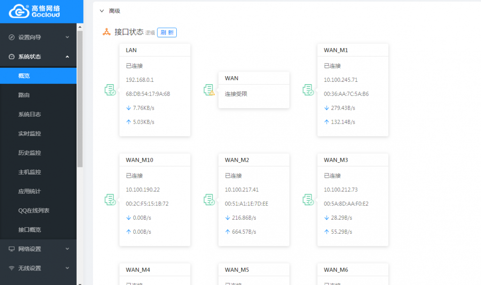Click the WAN card title
The height and width of the screenshot is (285, 481).
(x=231, y=78)
